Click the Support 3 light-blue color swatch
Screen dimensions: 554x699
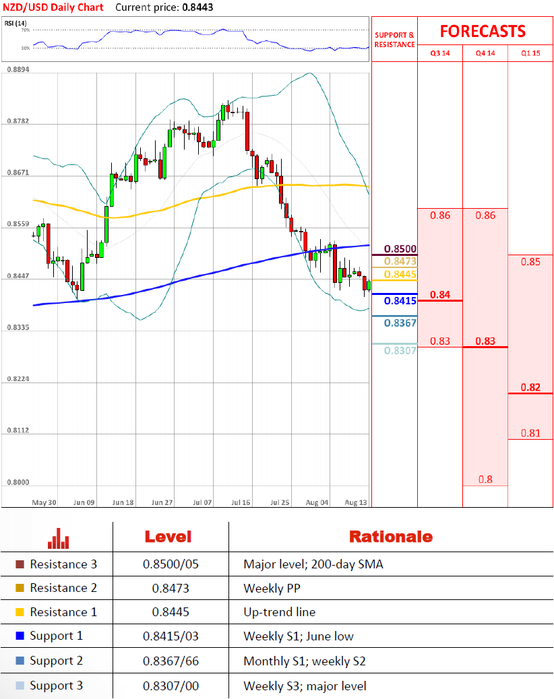20,686
